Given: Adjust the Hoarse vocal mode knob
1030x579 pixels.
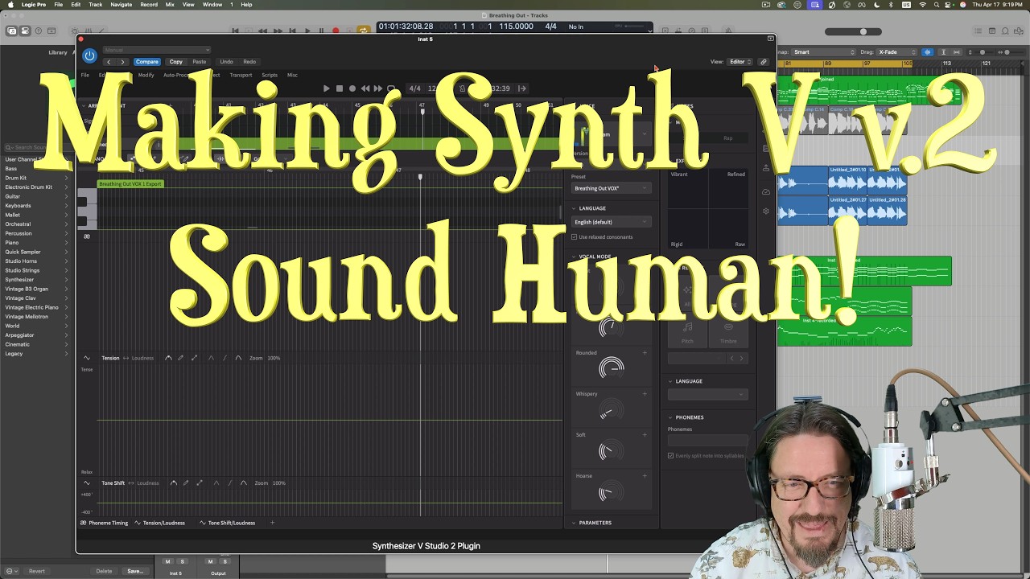Looking at the screenshot, I should coord(611,493).
